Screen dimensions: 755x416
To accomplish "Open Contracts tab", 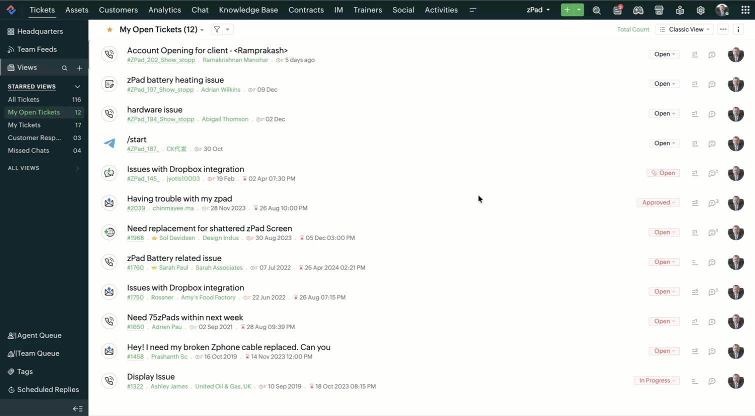I will 306,9.
